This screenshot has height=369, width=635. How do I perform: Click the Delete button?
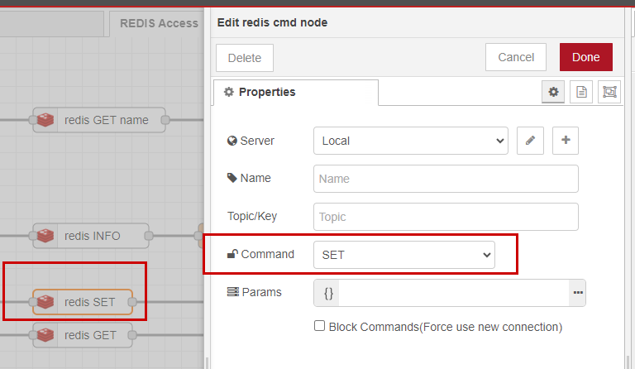245,58
